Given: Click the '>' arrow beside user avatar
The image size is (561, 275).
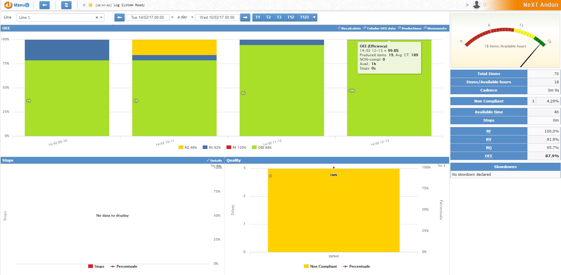Looking at the screenshot, I should click(467, 5).
